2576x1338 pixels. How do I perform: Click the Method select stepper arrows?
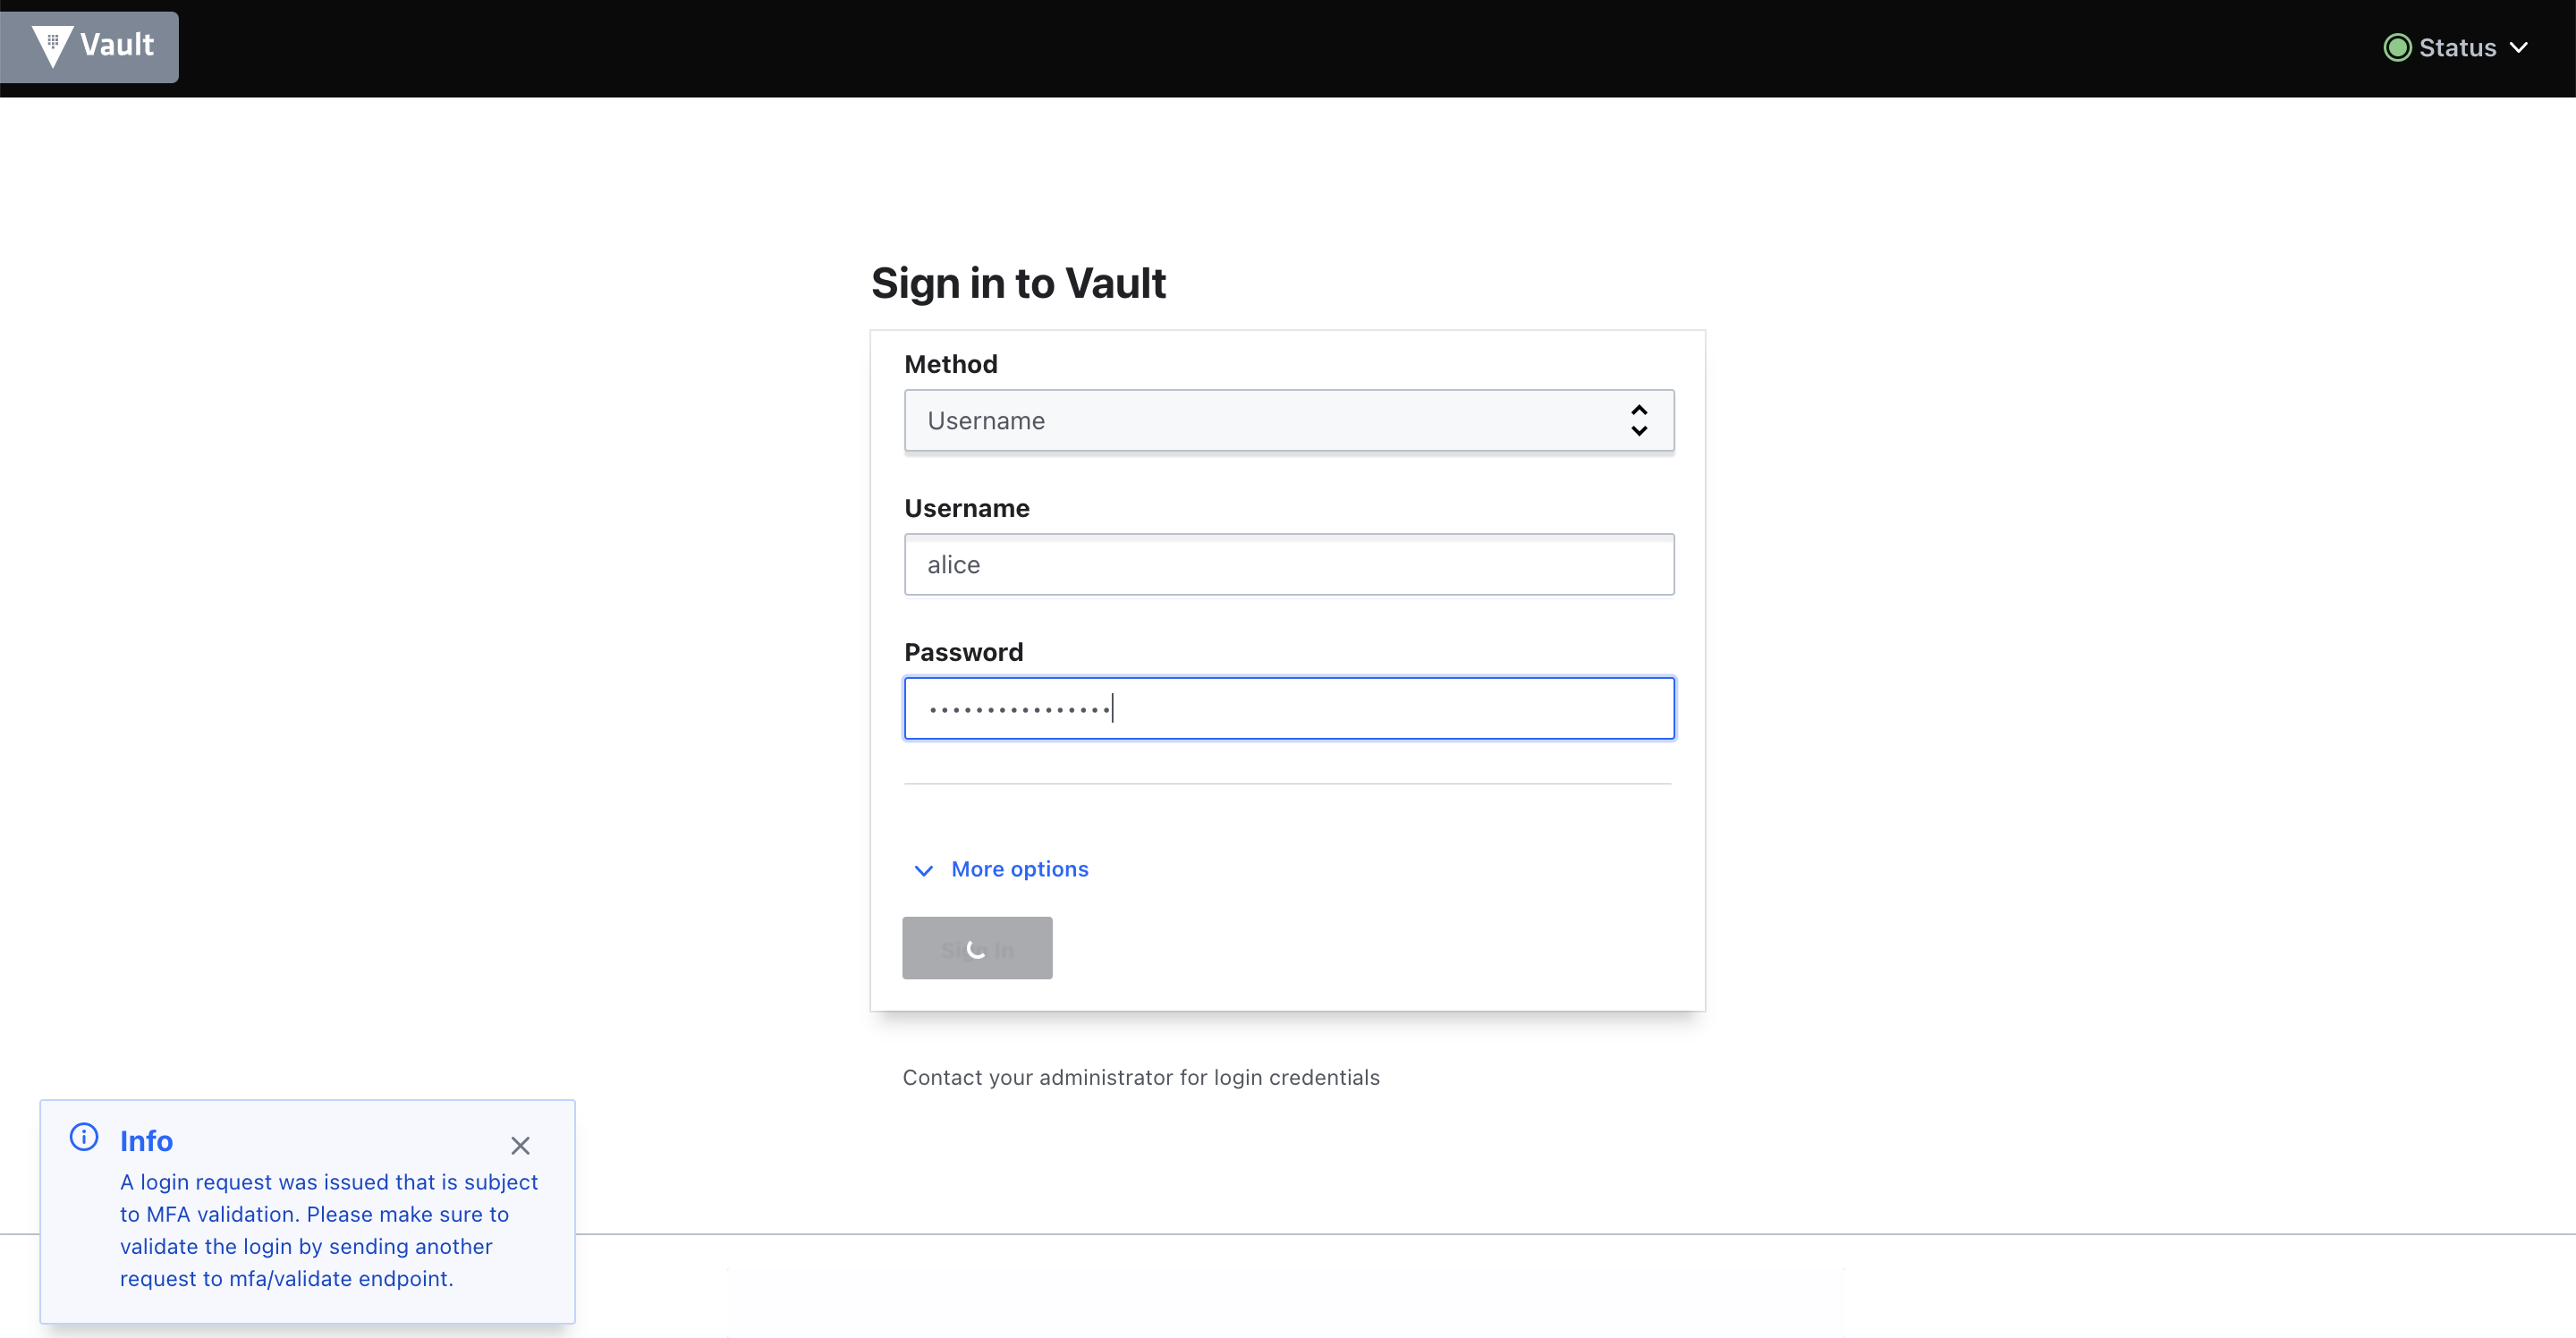coord(1639,420)
